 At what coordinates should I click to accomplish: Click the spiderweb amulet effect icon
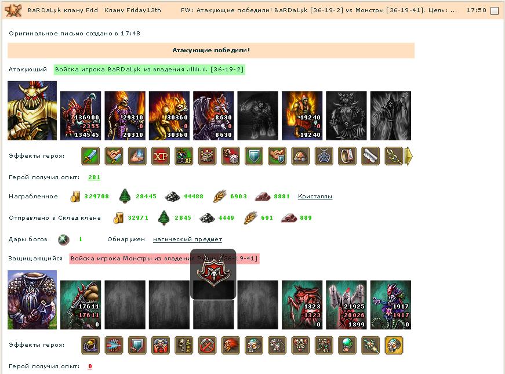(324, 156)
